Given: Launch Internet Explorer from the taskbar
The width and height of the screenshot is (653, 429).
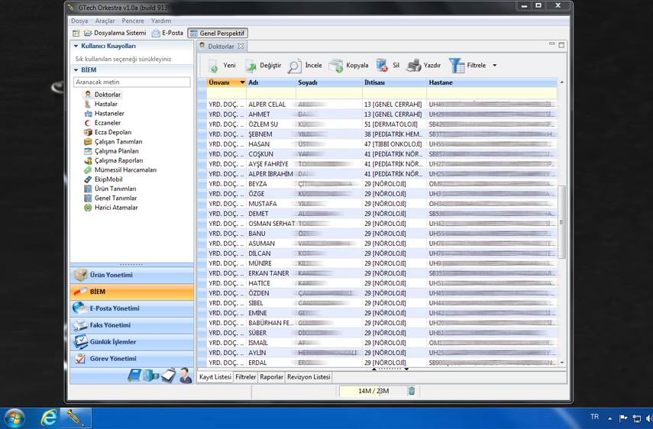Looking at the screenshot, I should pos(49,418).
